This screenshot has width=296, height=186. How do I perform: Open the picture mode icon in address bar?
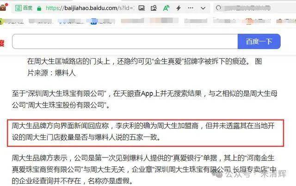click(x=142, y=8)
